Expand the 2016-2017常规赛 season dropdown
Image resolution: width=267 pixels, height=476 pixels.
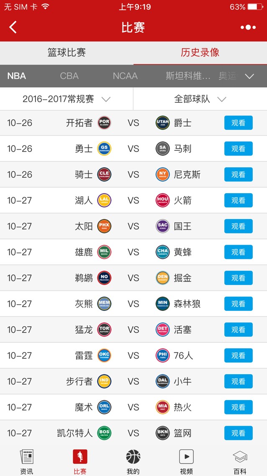pos(66,99)
